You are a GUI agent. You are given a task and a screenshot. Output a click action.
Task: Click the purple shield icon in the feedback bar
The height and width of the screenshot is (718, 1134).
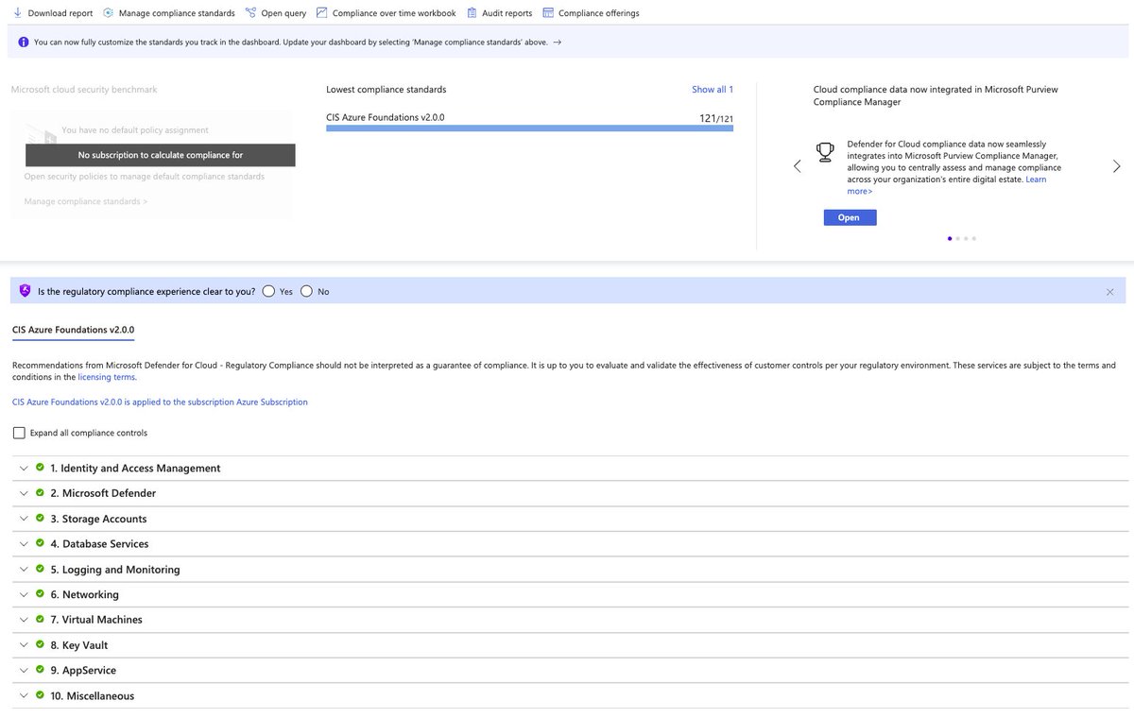point(25,291)
